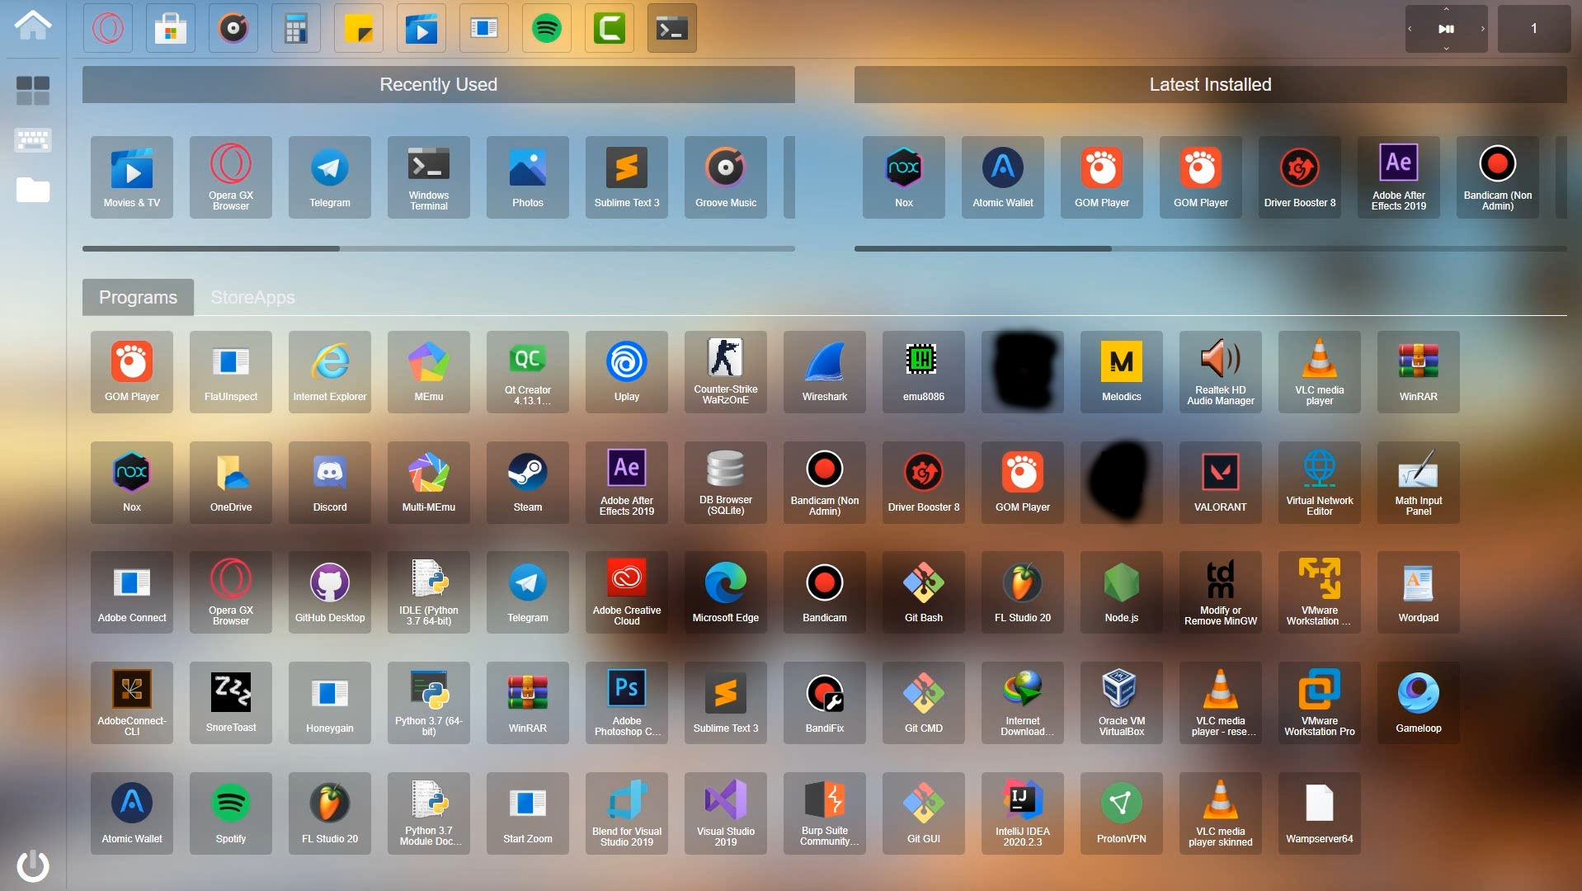Launch Movies & TV tile in Recently Used
The image size is (1582, 891).
(132, 177)
